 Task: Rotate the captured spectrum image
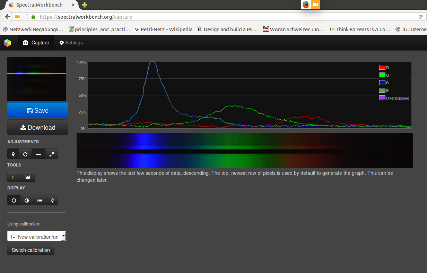pos(25,154)
